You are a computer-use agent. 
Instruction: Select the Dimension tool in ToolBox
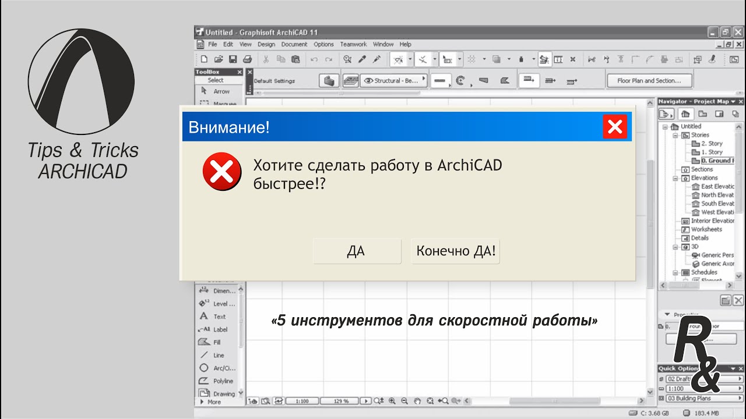coord(217,290)
